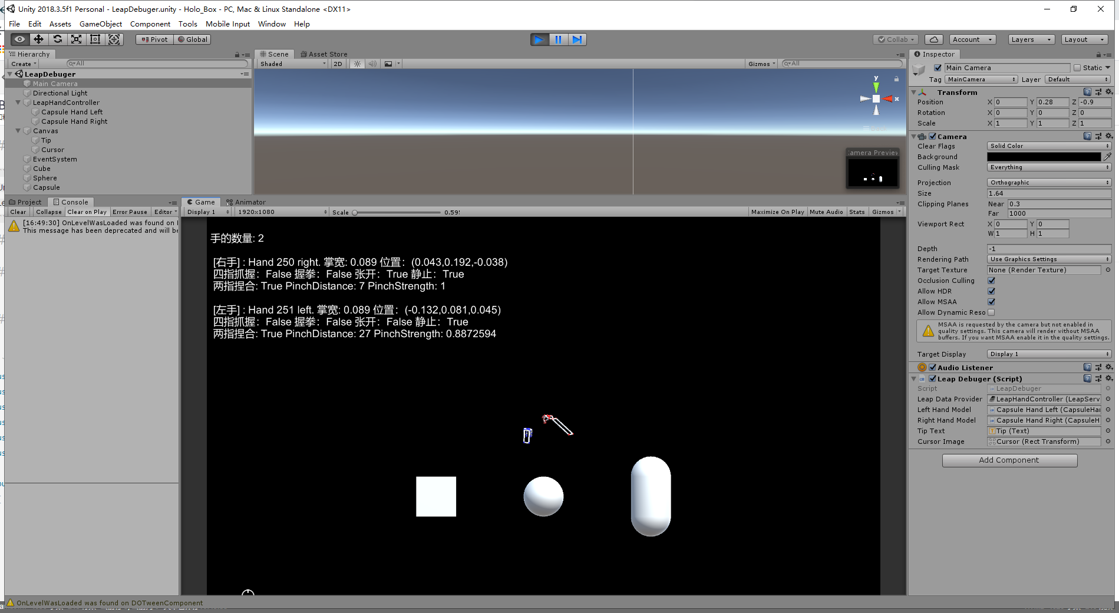The height and width of the screenshot is (613, 1119).
Task: Pause play mode with the pause button
Action: click(558, 39)
